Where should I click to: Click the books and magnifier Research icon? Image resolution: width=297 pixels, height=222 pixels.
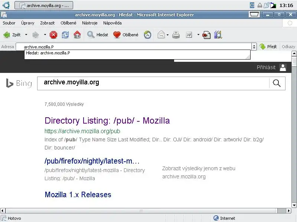pos(218,35)
